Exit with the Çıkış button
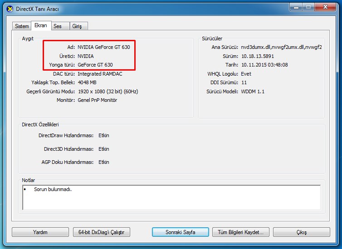This screenshot has height=249, width=342. coord(301,232)
